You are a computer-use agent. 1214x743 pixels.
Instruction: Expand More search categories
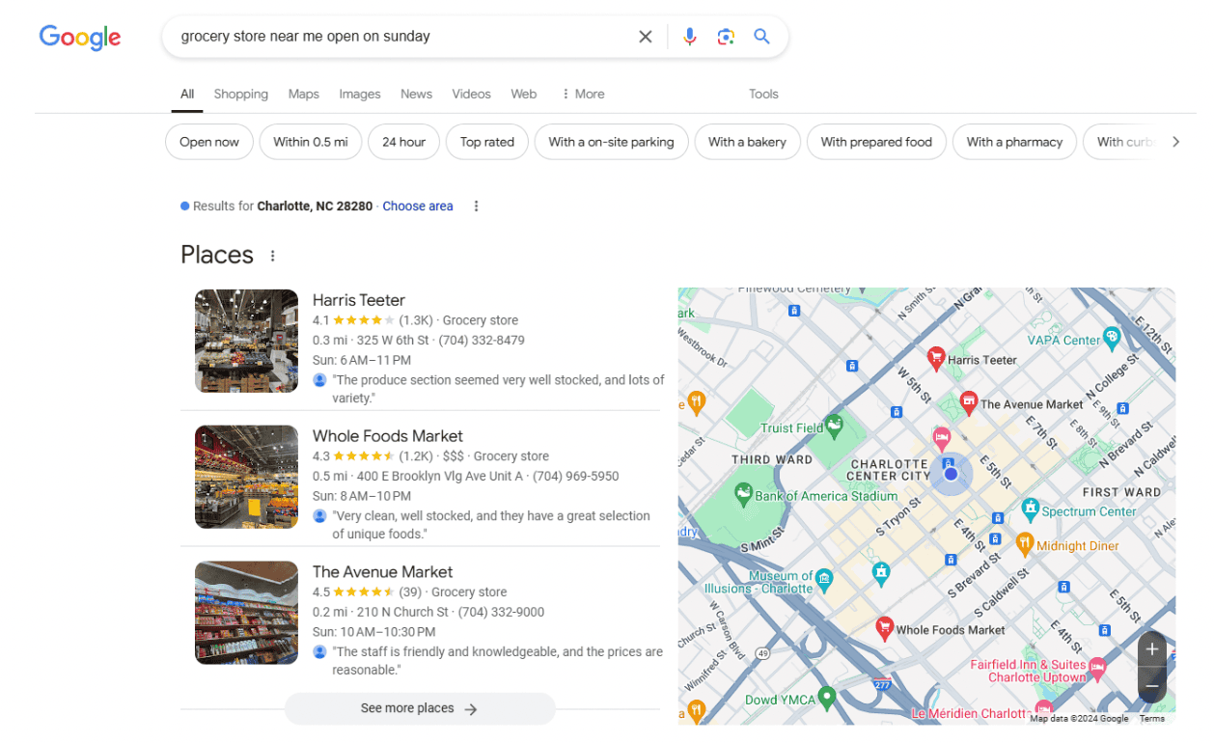pos(582,94)
